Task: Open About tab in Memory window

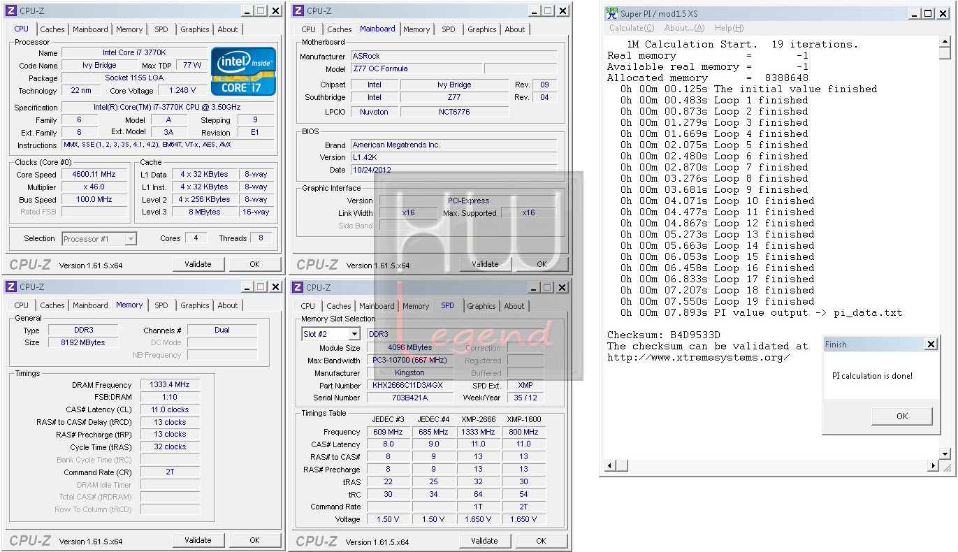Action: point(228,305)
